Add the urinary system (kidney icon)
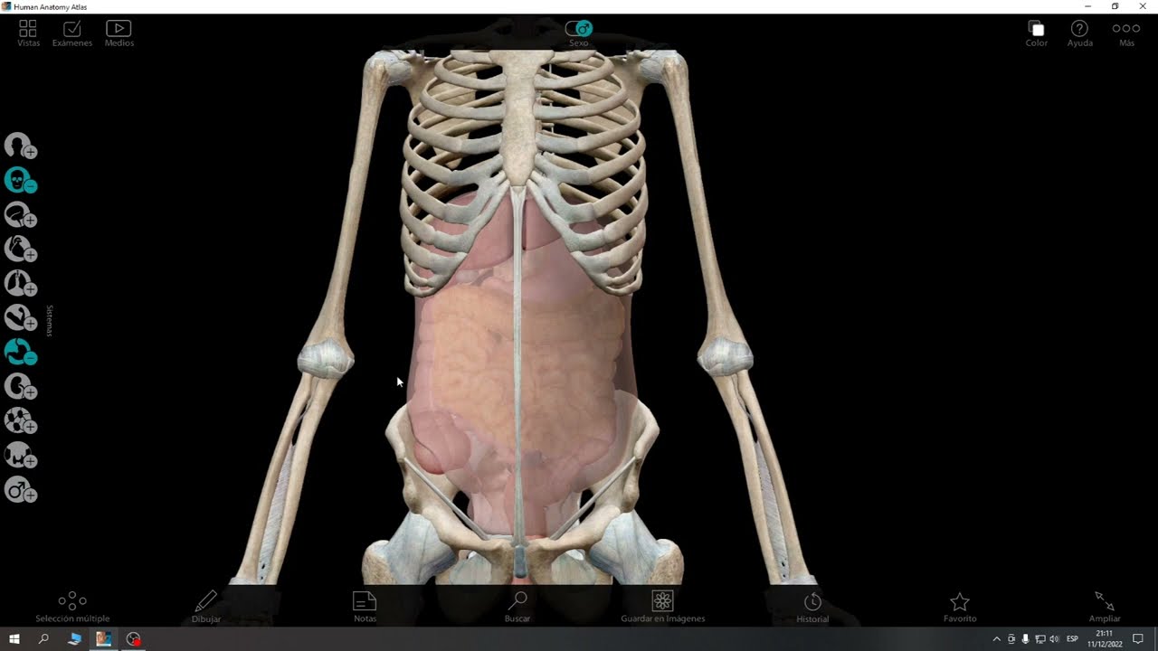1158x651 pixels. coord(20,387)
